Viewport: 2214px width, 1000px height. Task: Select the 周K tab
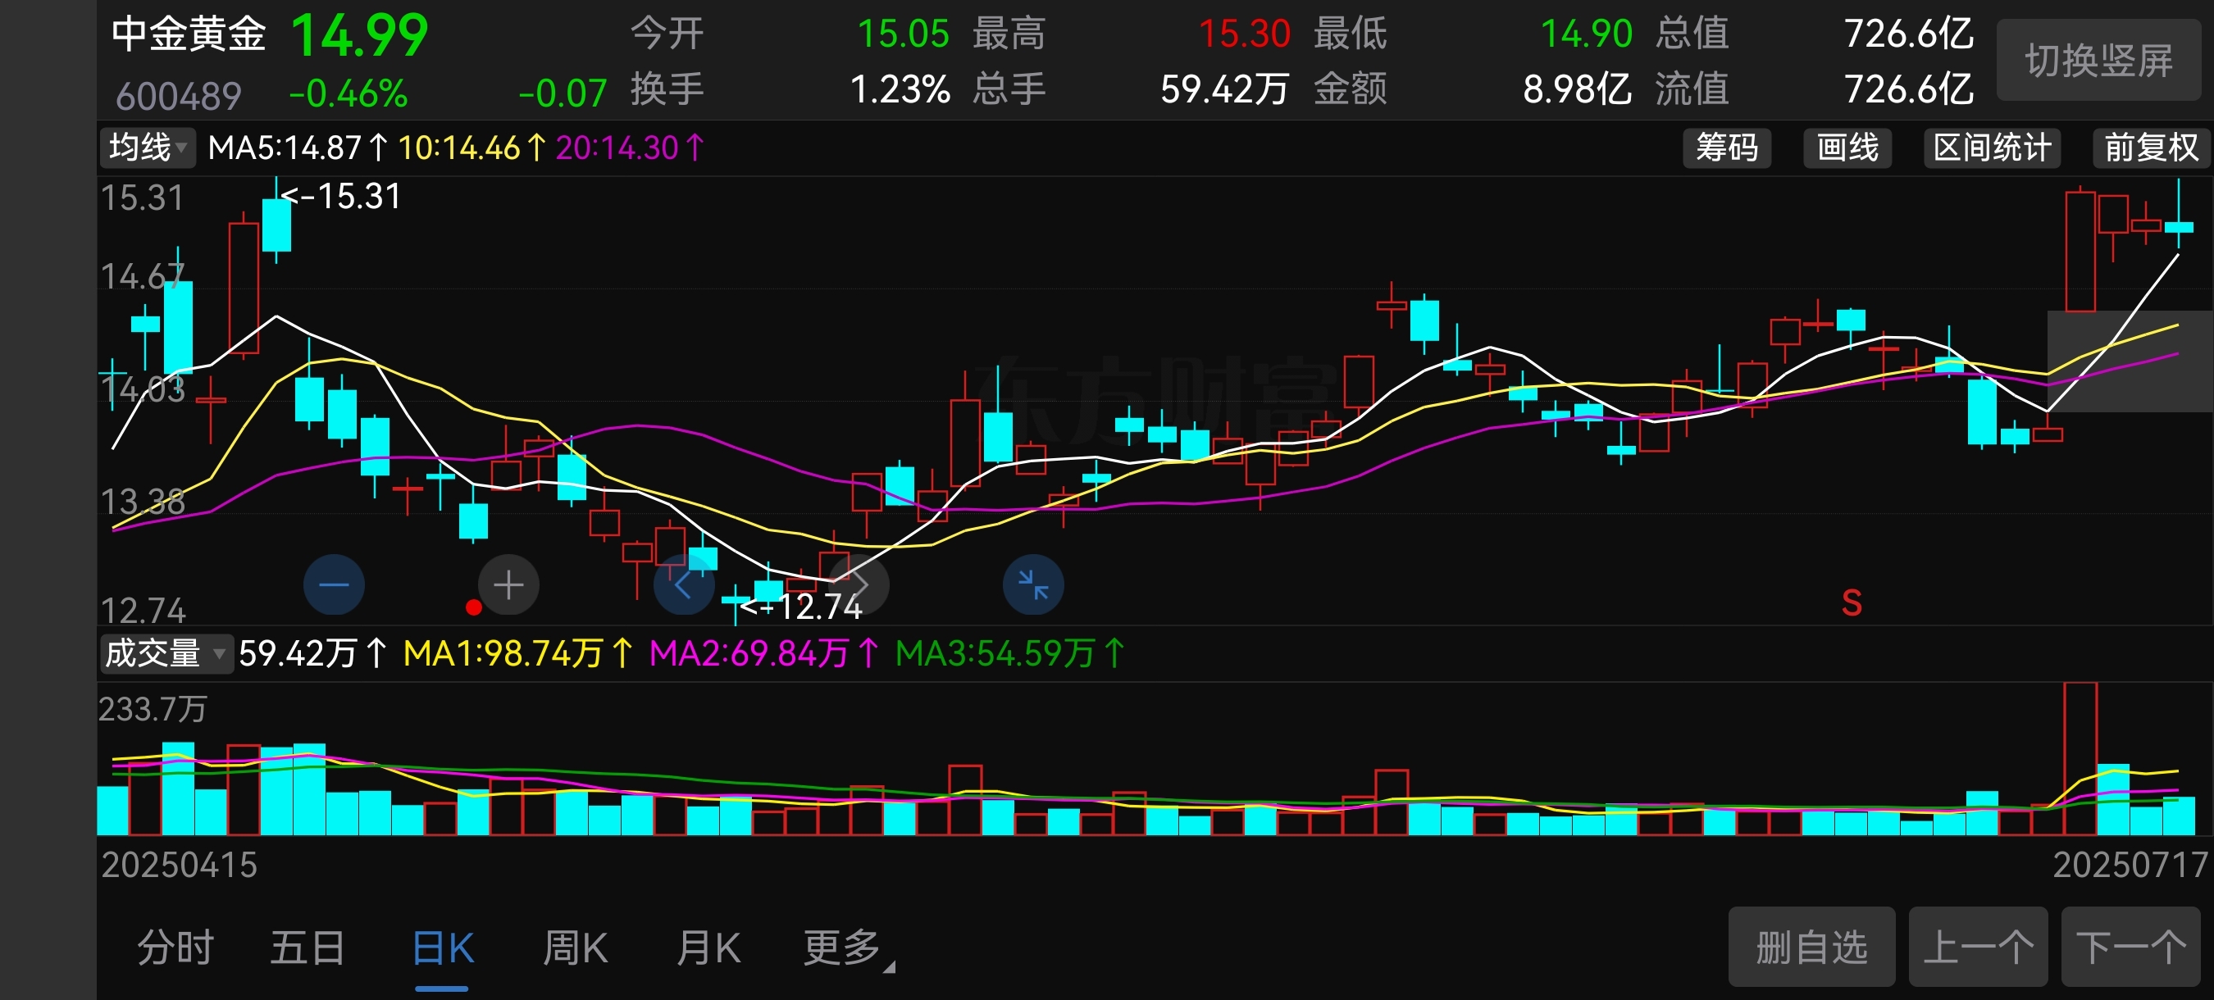(575, 948)
